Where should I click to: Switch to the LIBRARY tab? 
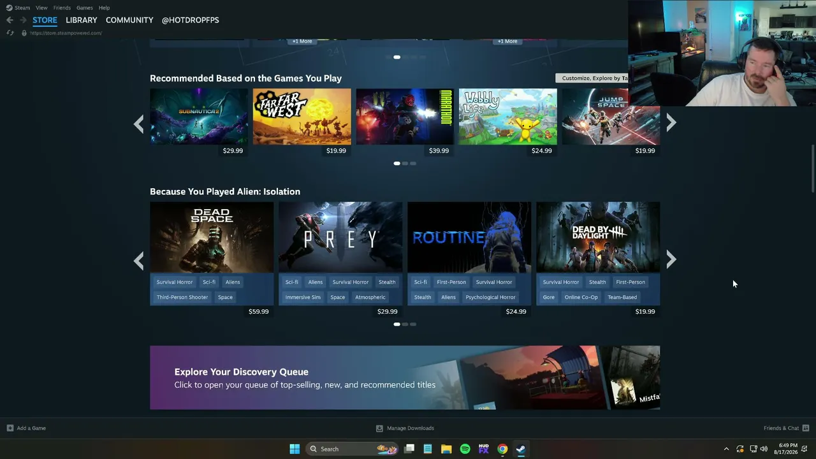[x=82, y=20]
